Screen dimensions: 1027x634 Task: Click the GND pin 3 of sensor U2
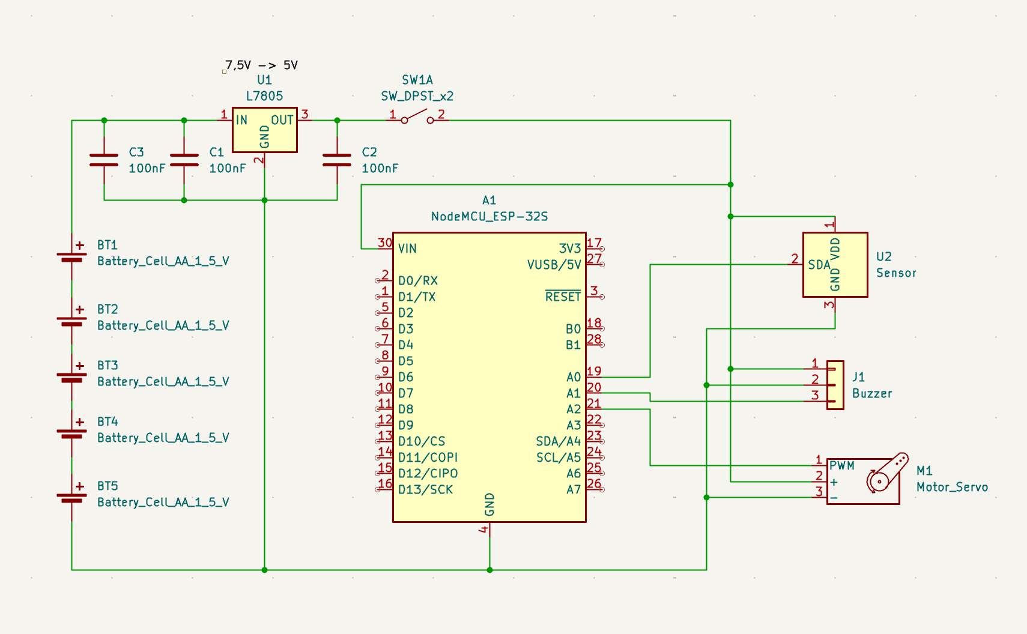pos(835,305)
